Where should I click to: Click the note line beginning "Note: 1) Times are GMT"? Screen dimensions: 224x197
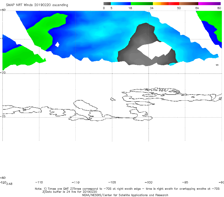tap(127, 189)
